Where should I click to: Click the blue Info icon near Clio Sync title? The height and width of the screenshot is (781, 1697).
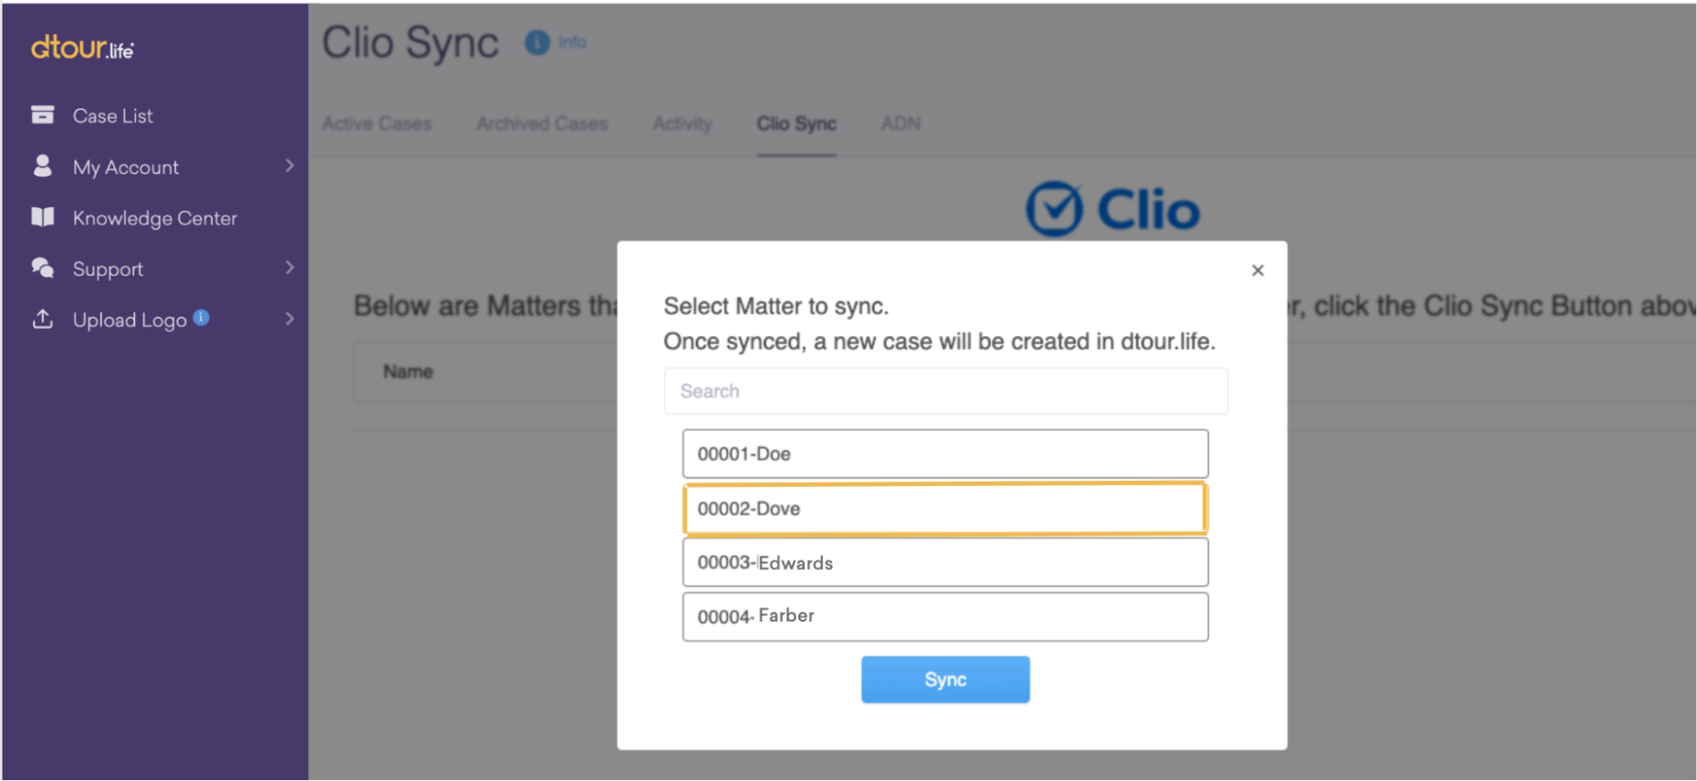537,42
